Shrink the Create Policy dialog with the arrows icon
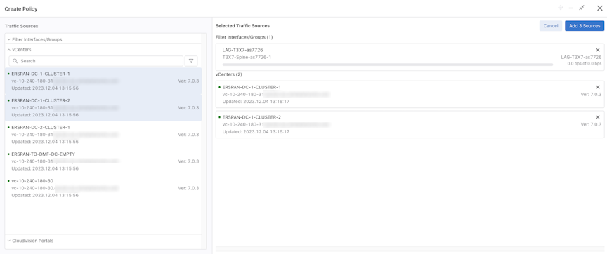Viewport: 607px width, 254px height. [x=582, y=8]
